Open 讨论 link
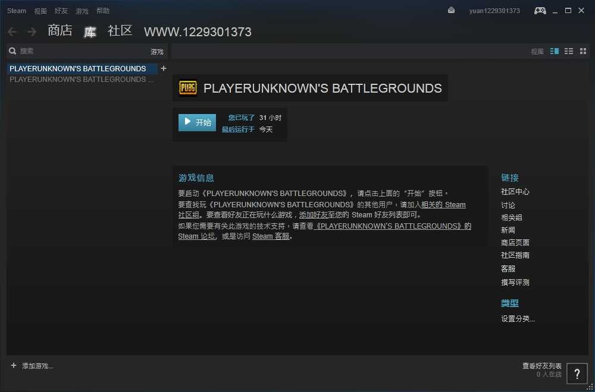The image size is (595, 392). point(508,205)
